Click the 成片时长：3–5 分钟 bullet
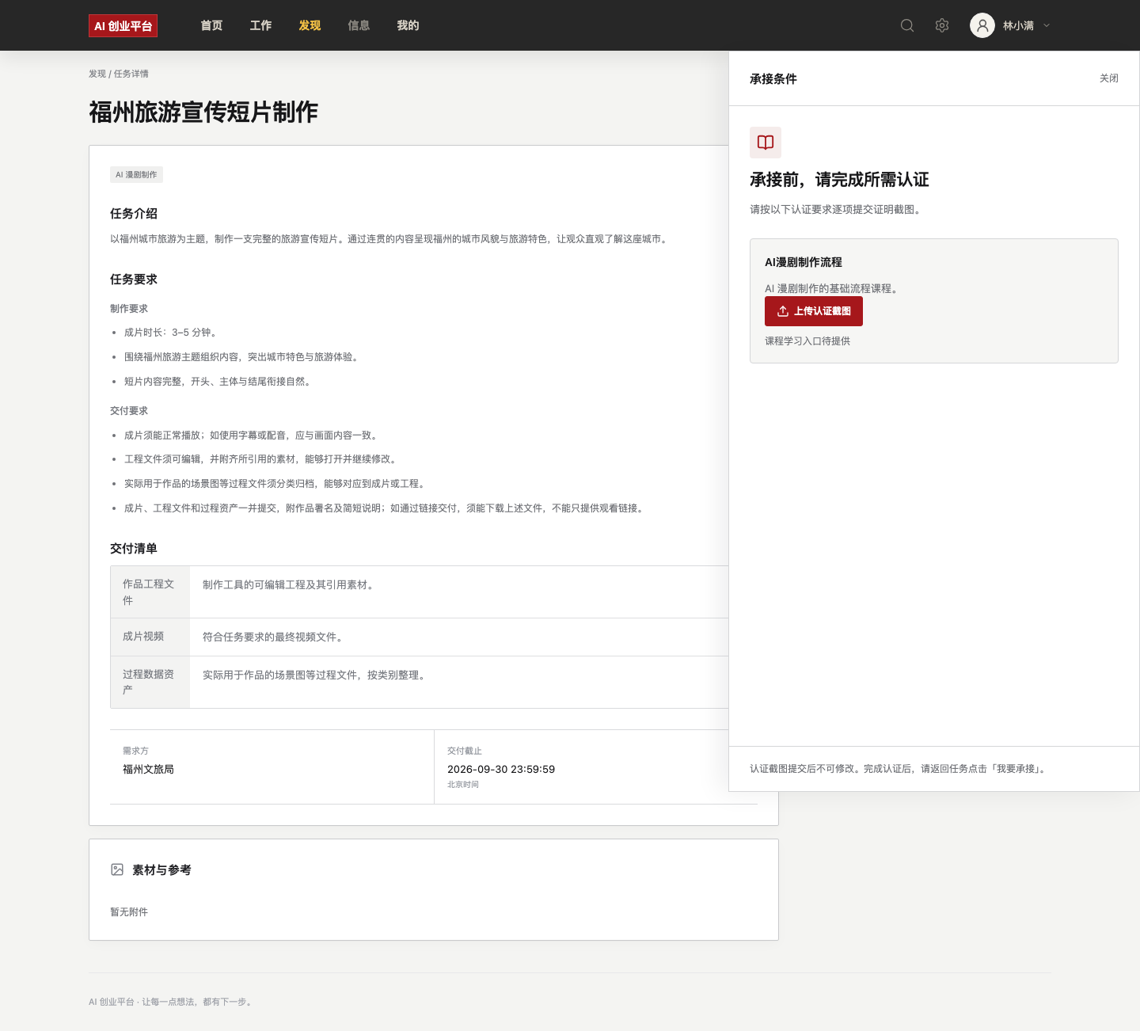Image resolution: width=1140 pixels, height=1031 pixels. [x=172, y=333]
